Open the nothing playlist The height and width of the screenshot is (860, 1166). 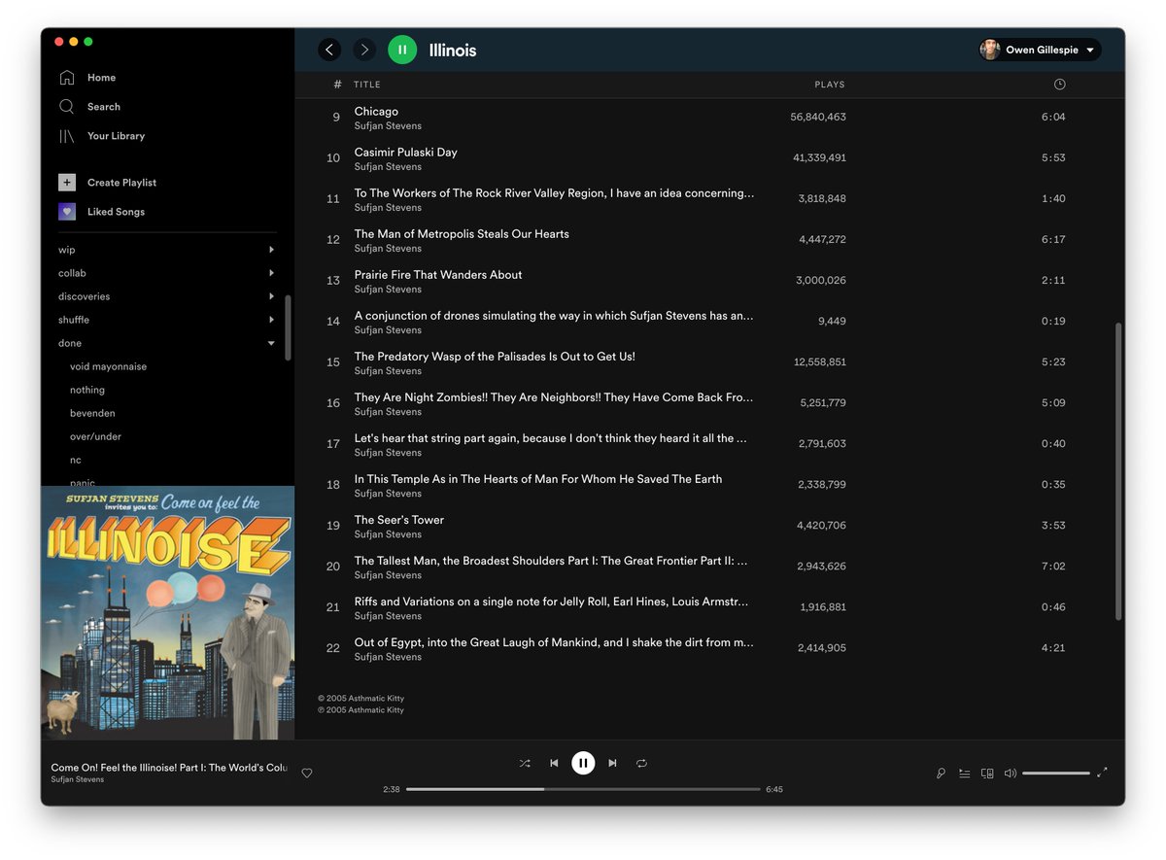(x=87, y=390)
